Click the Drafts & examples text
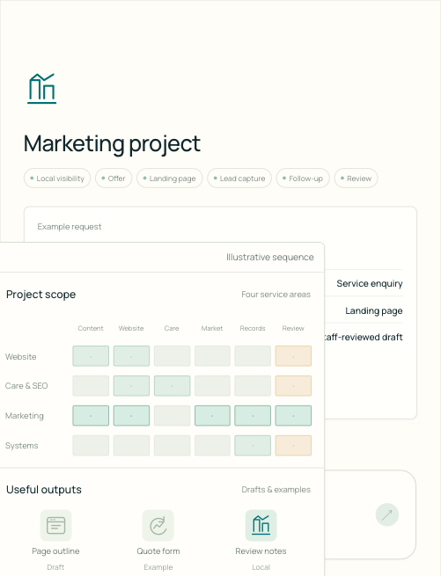Image resolution: width=441 pixels, height=576 pixels. [x=276, y=490]
